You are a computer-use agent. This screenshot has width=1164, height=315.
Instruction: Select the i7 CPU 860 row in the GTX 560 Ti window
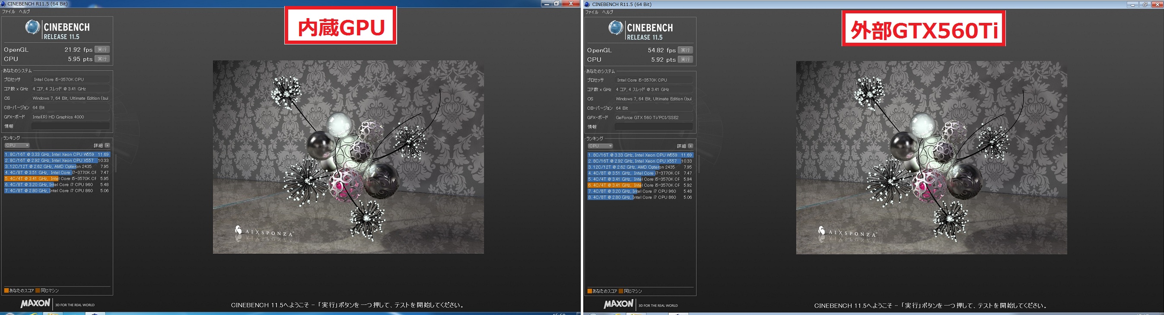click(640, 197)
